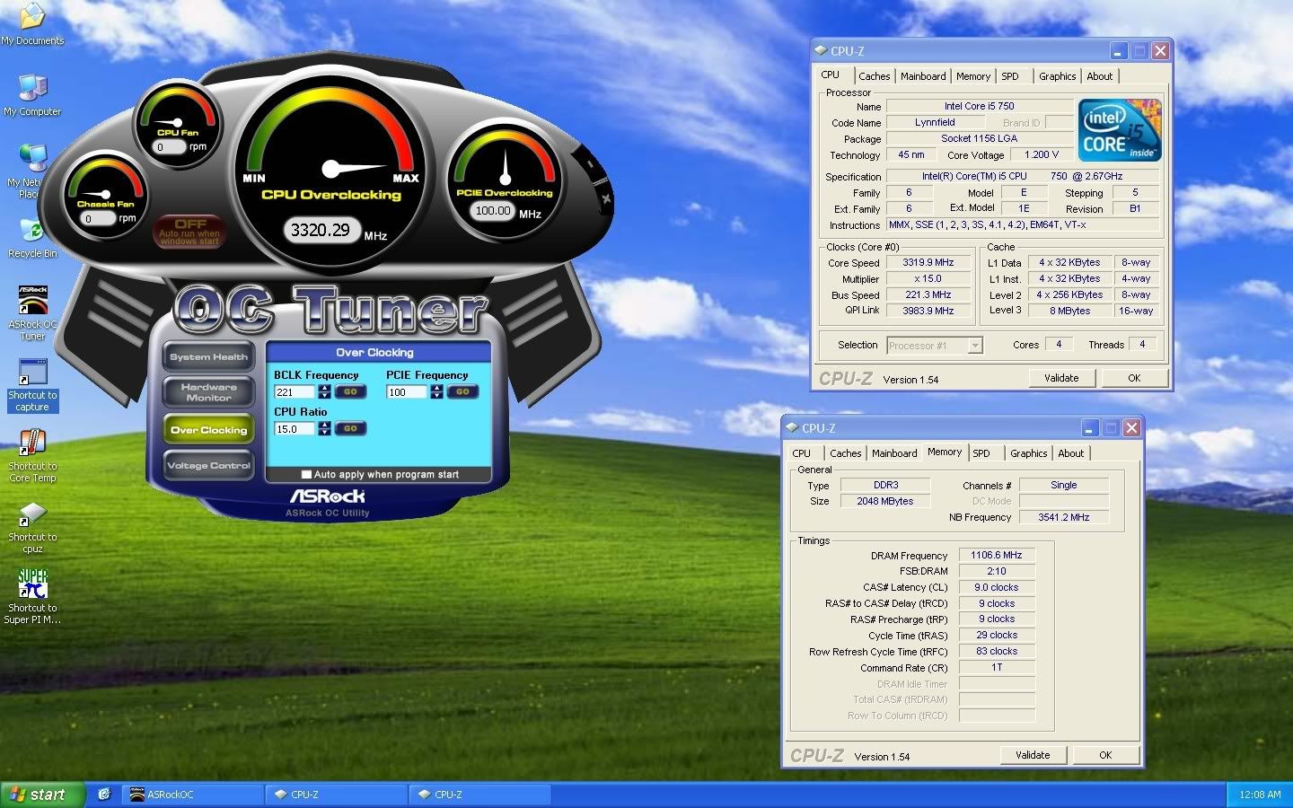Switch to CPU tab in bottom CPU-Z
Screen dimensions: 1293x808
click(801, 453)
